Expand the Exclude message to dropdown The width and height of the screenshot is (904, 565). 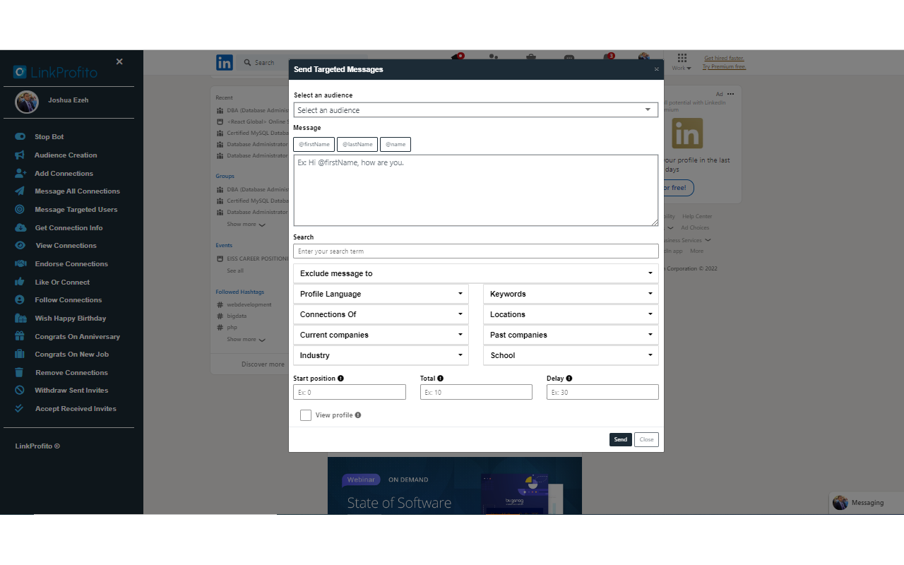pos(476,273)
